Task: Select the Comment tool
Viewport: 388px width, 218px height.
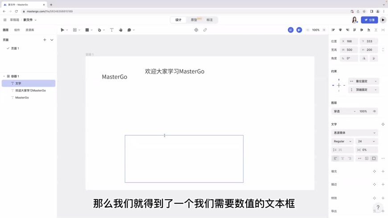Action: (129, 30)
